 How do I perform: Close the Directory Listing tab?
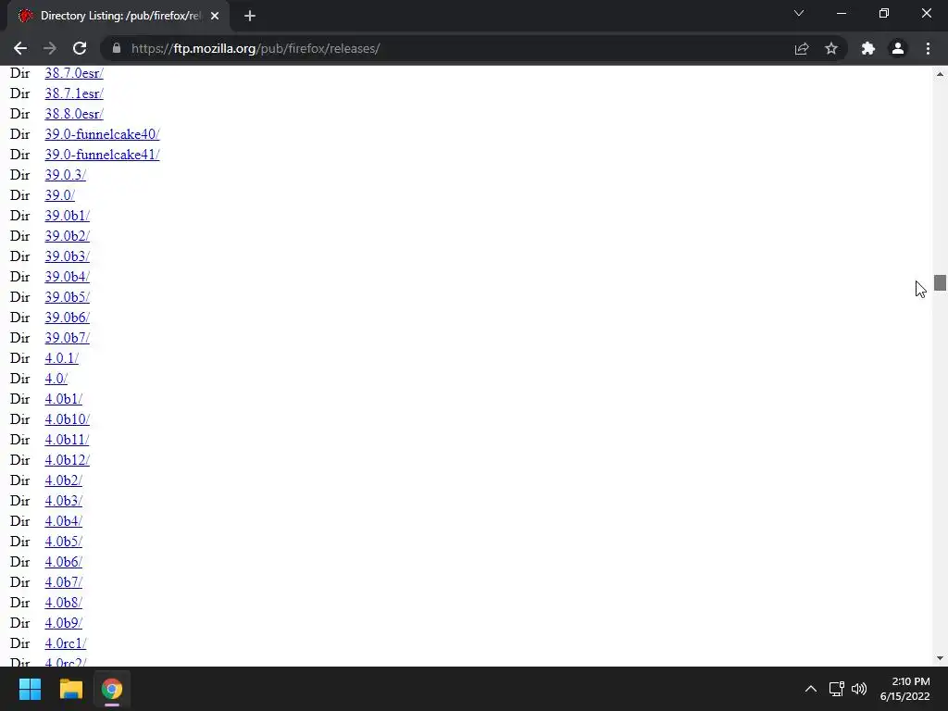[x=215, y=16]
